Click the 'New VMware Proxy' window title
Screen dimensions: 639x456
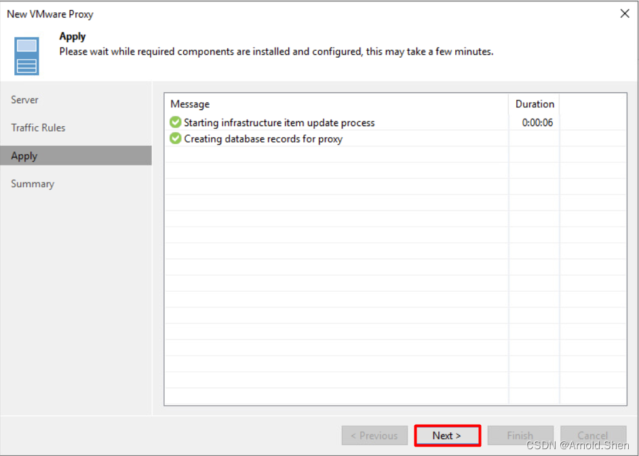(x=50, y=14)
